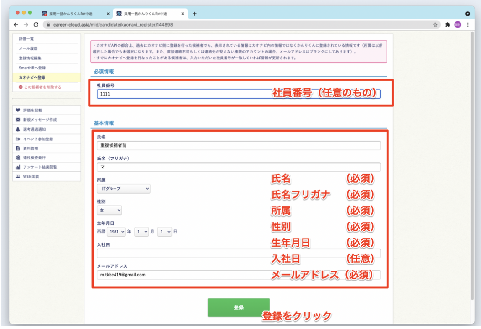
Task: Switch to the first browser tab
Action: (x=73, y=14)
